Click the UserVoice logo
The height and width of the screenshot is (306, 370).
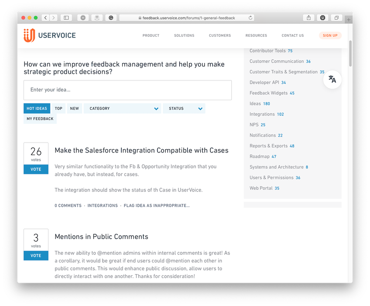coord(50,35)
